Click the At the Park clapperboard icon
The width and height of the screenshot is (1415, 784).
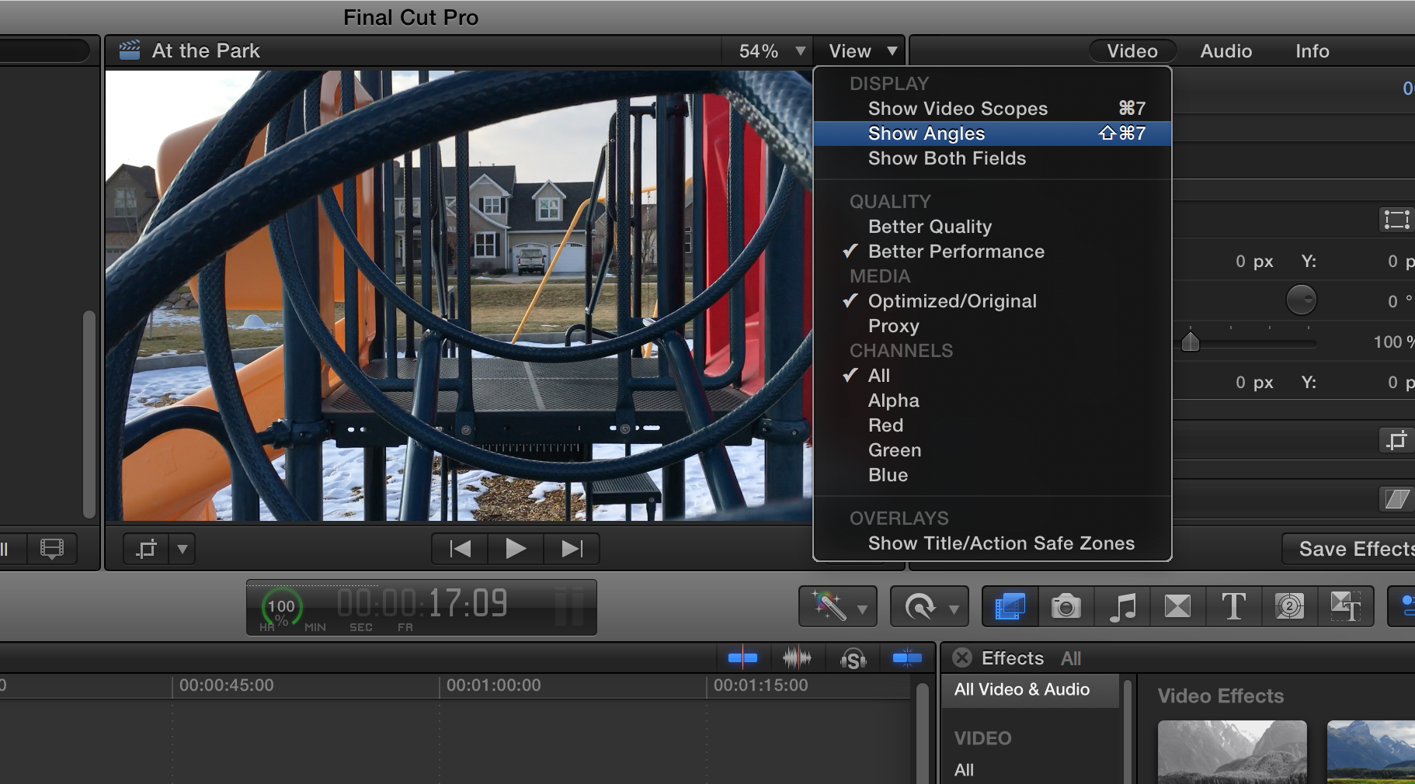(x=130, y=50)
